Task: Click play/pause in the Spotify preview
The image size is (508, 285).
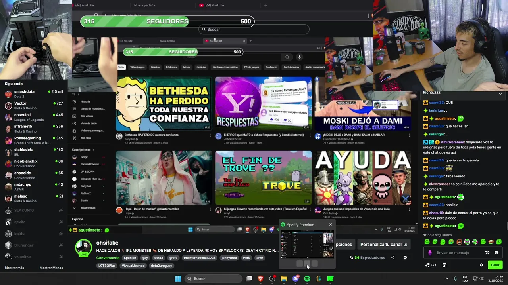Action: (x=307, y=264)
